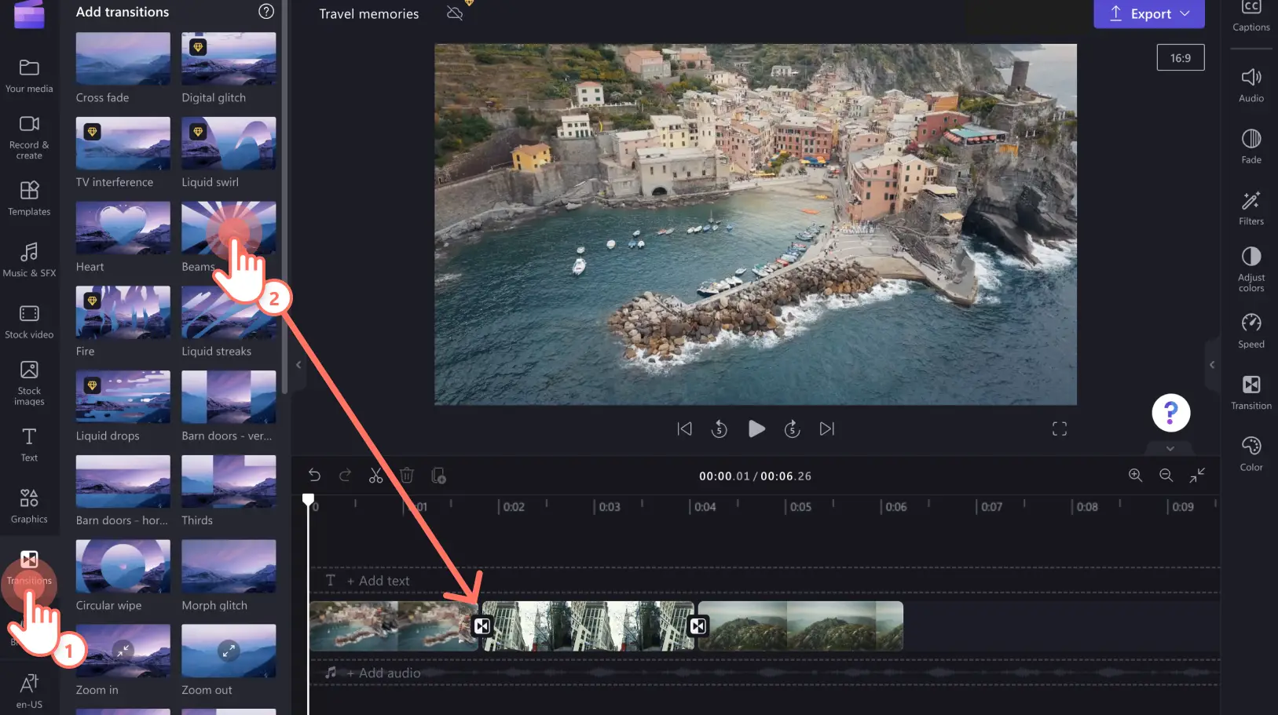1278x715 pixels.
Task: Zoom in on the timeline
Action: click(x=1135, y=475)
